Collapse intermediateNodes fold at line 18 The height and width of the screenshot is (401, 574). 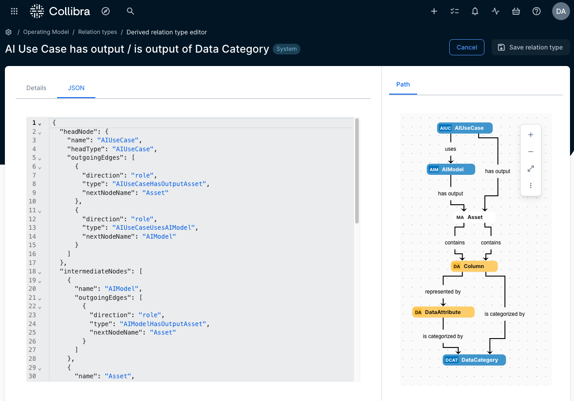(x=40, y=272)
